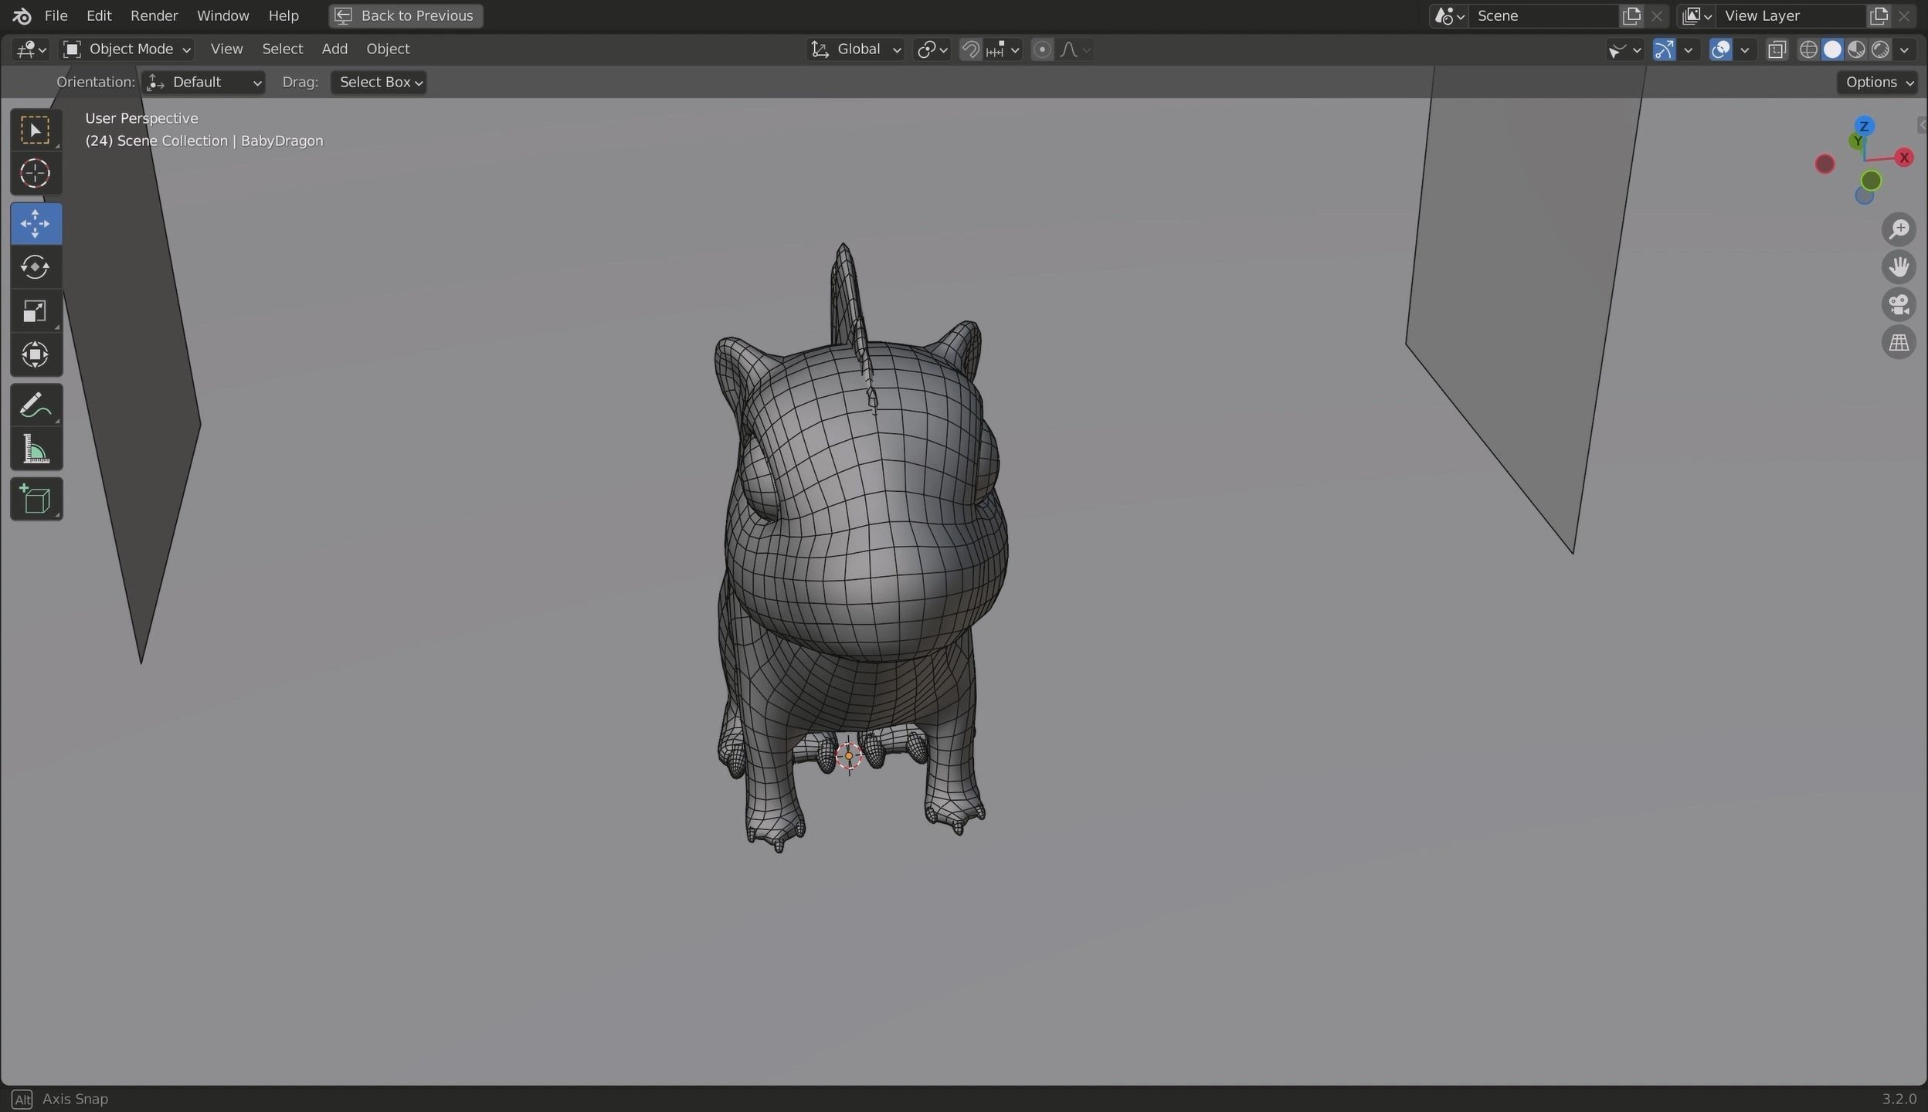Open the viewport View menu
Viewport: 1928px width, 1112px height.
point(226,49)
